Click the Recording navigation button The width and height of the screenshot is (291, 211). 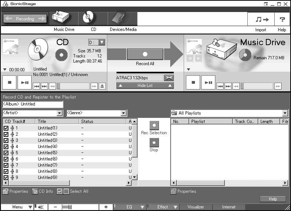pos(25,19)
